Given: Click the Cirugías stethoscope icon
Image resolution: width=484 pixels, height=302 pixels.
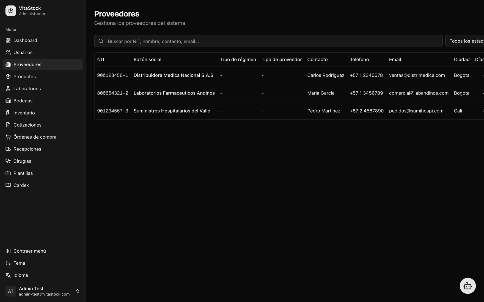Looking at the screenshot, I should (x=8, y=161).
